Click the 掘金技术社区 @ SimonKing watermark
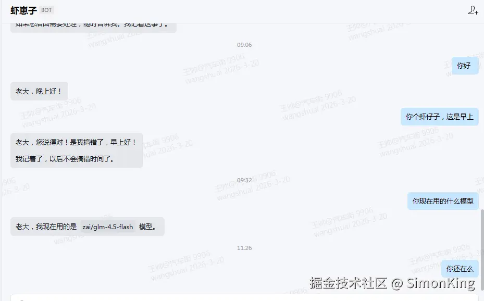 392,283
